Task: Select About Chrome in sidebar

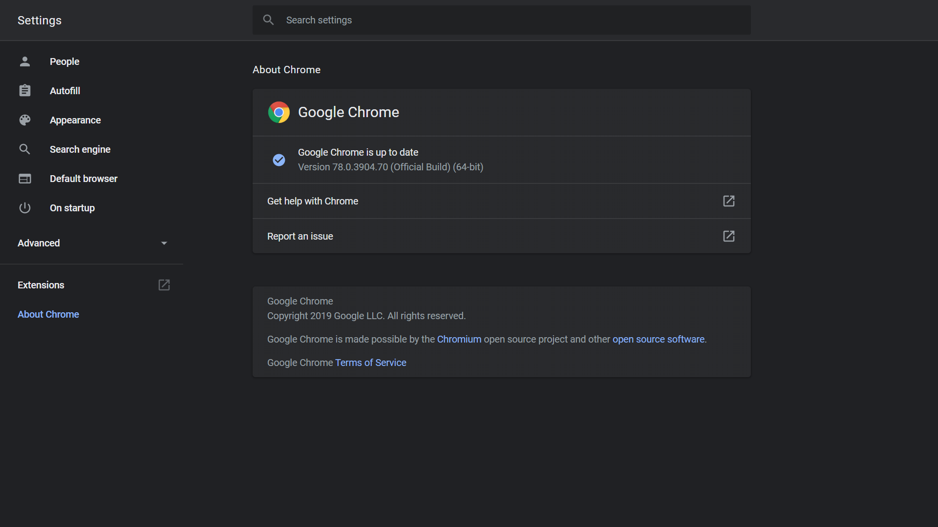Action: tap(48, 314)
